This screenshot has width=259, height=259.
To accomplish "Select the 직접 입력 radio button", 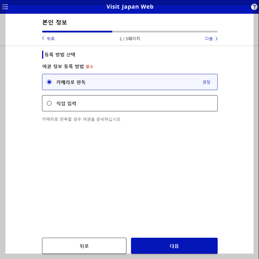I will tap(49, 103).
